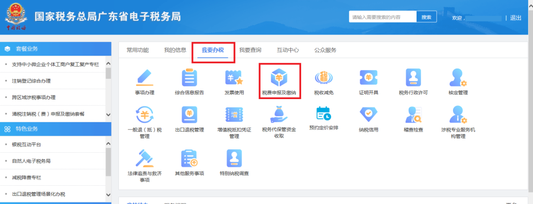The width and height of the screenshot is (533, 204).
Task: Open the 核定管理 icon
Action: (458, 77)
